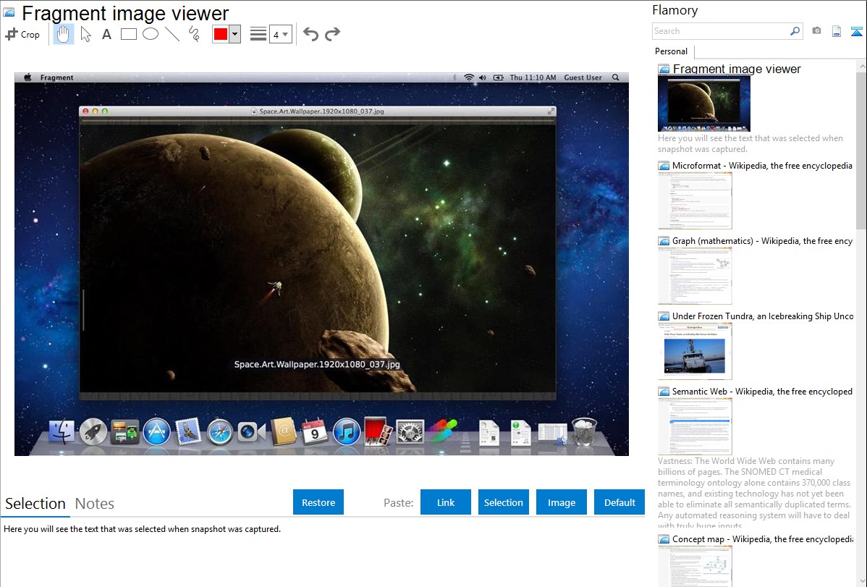Open the Fragment image viewer thumbnail

point(704,103)
